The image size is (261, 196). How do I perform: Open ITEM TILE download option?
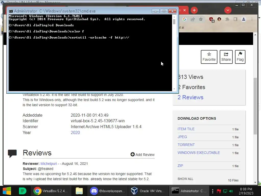(186, 129)
